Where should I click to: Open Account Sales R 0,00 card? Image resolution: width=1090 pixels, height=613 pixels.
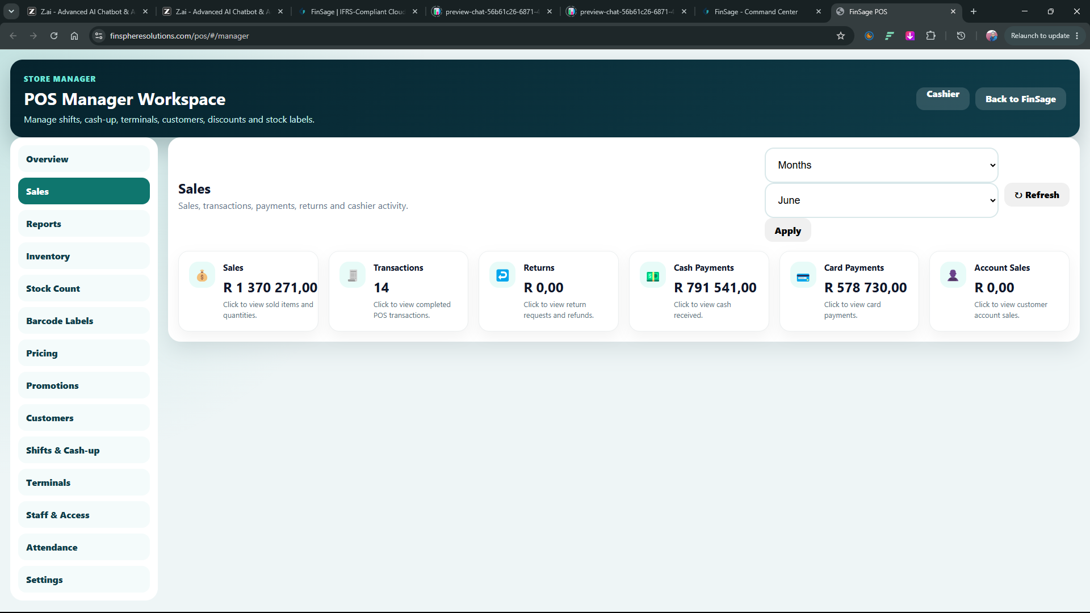(x=999, y=291)
